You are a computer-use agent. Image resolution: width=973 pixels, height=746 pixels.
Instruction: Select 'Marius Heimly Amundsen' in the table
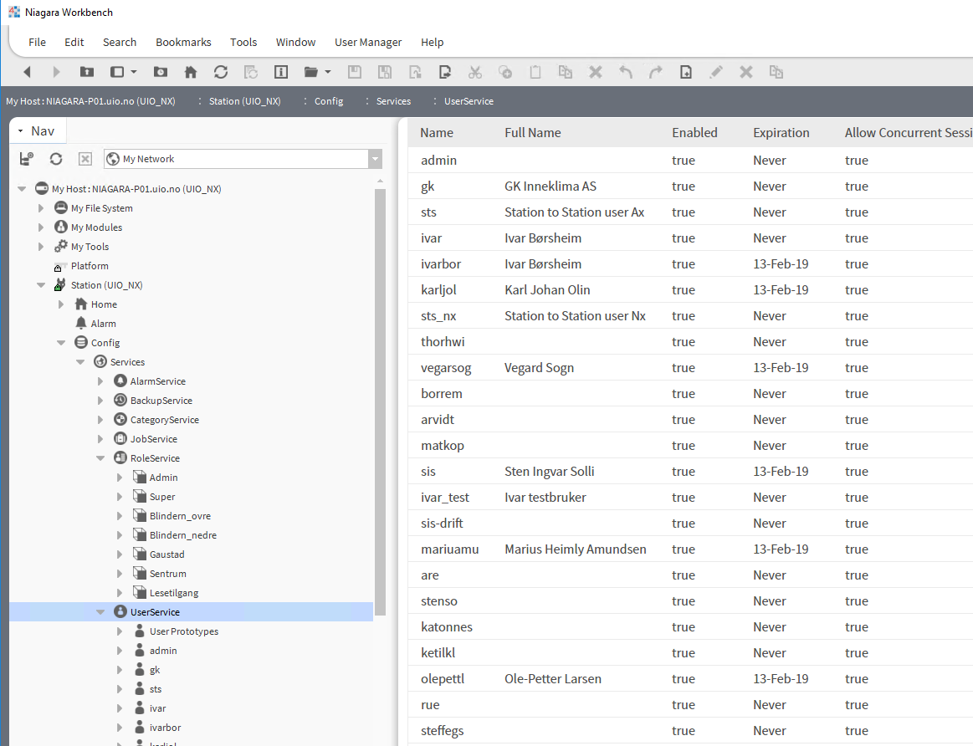pyautogui.click(x=576, y=549)
